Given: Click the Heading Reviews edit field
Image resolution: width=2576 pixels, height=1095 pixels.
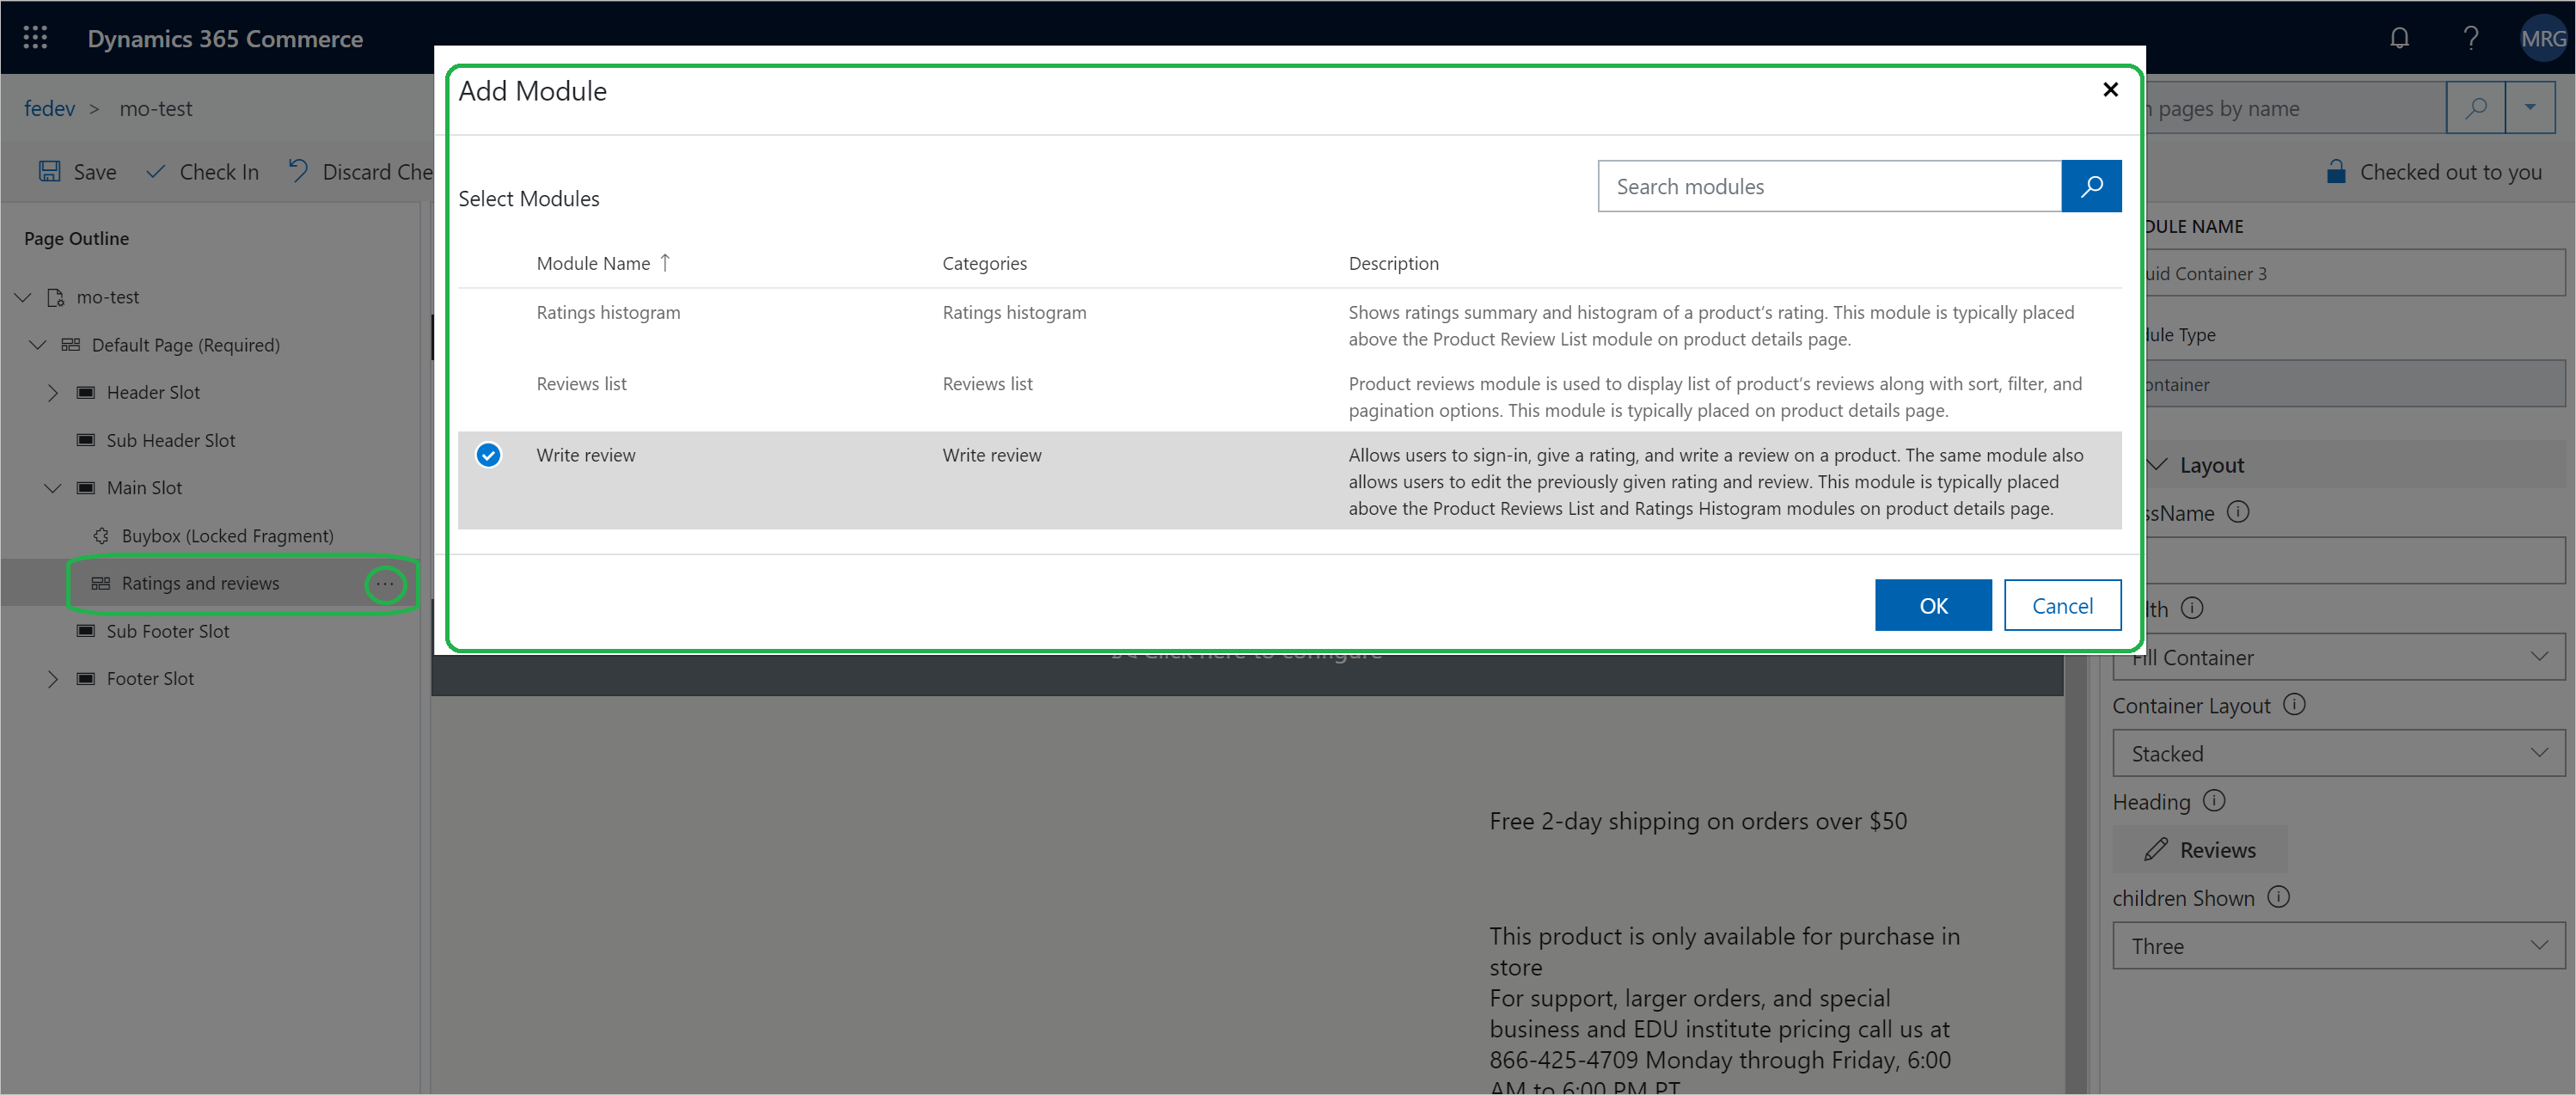Looking at the screenshot, I should point(2203,848).
